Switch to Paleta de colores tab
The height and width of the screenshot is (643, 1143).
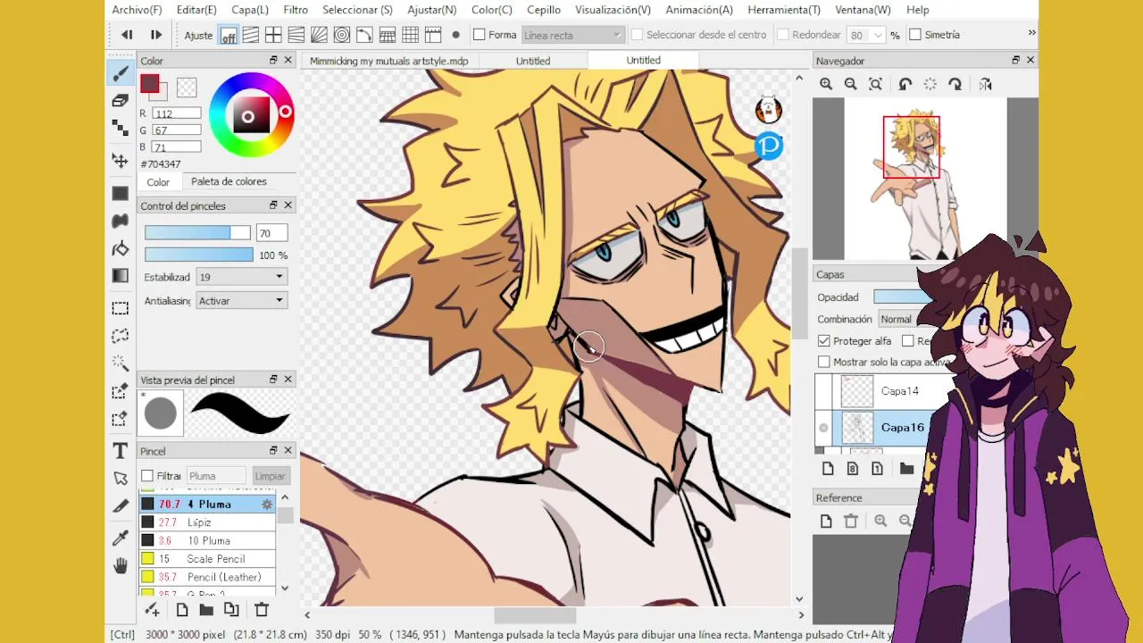[x=229, y=181]
